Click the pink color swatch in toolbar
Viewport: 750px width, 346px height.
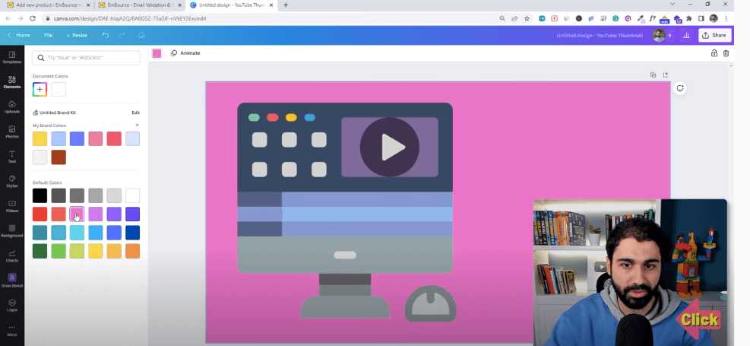pos(157,53)
